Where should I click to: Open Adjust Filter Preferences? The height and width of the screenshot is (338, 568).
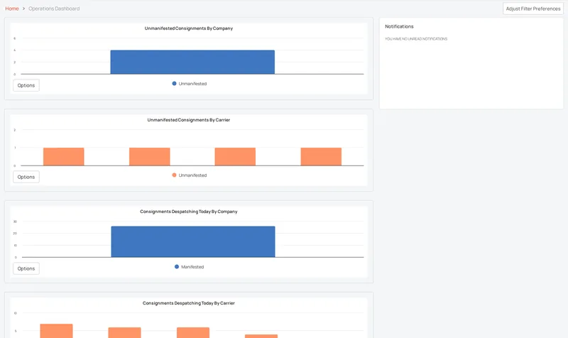click(533, 9)
